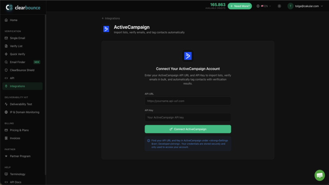This screenshot has width=329, height=185.
Task: Click the Terminology book icon
Action: [x=6, y=174]
